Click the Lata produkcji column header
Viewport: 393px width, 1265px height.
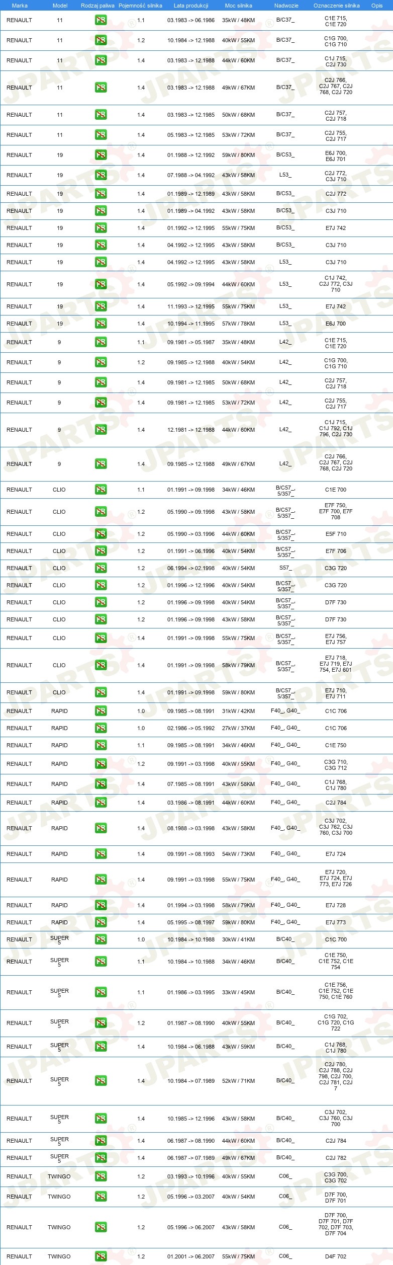click(x=191, y=6)
